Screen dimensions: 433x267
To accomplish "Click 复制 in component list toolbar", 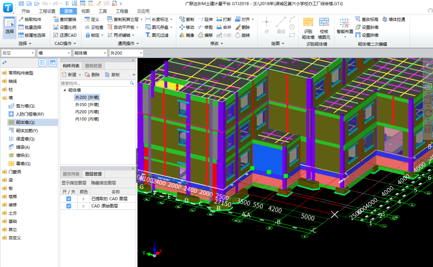I will (x=112, y=75).
